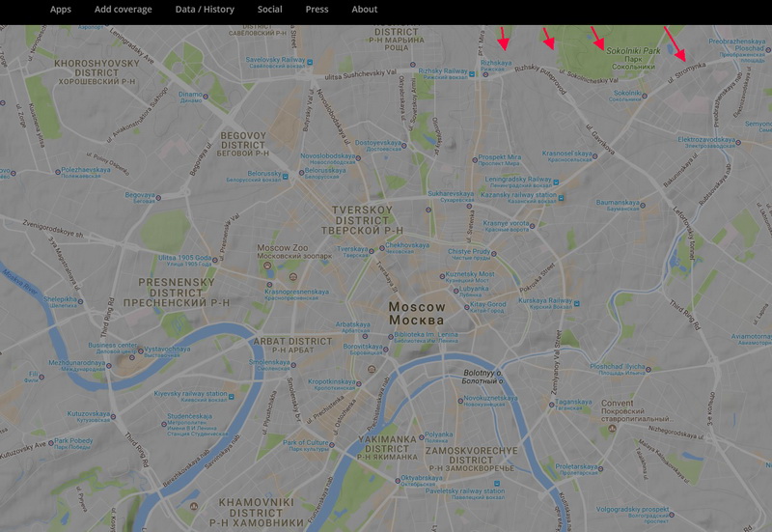Image resolution: width=772 pixels, height=532 pixels.
Task: Click the Biblioteka Im. Lenina label
Action: coord(426,337)
